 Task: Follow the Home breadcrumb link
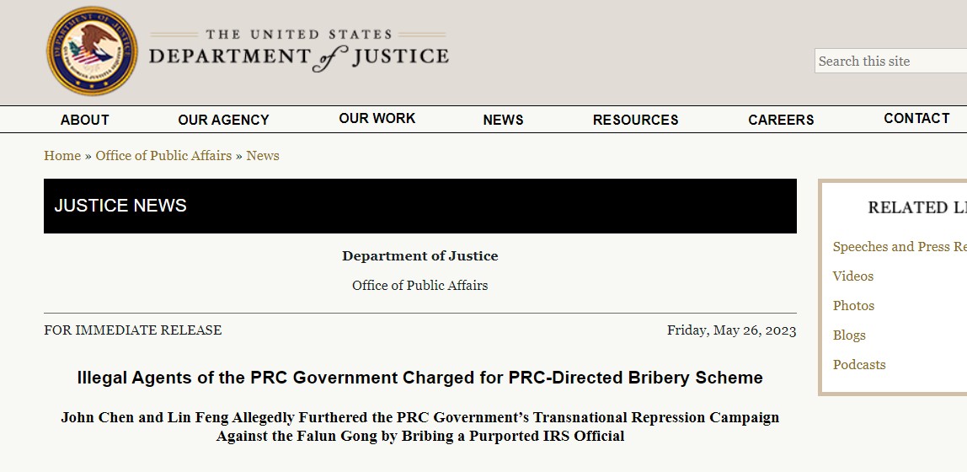click(62, 155)
